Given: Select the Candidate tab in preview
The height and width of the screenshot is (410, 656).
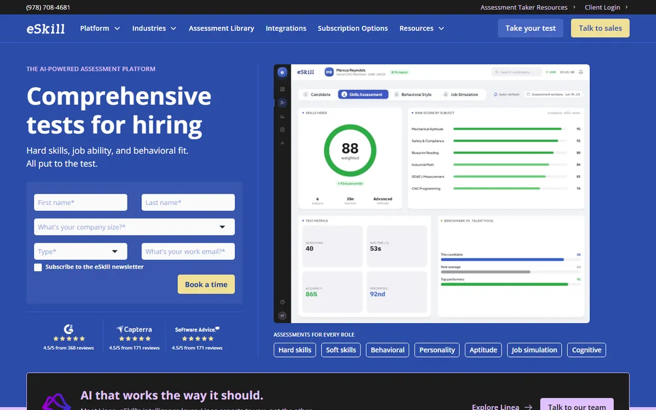Looking at the screenshot, I should 317,94.
